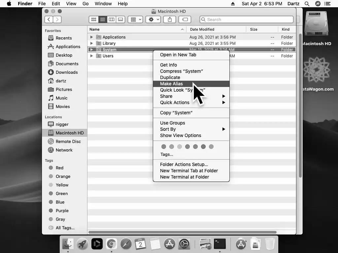Image resolution: width=338 pixels, height=253 pixels.
Task: Toggle Use Groups in the context menu
Action: 172,123
